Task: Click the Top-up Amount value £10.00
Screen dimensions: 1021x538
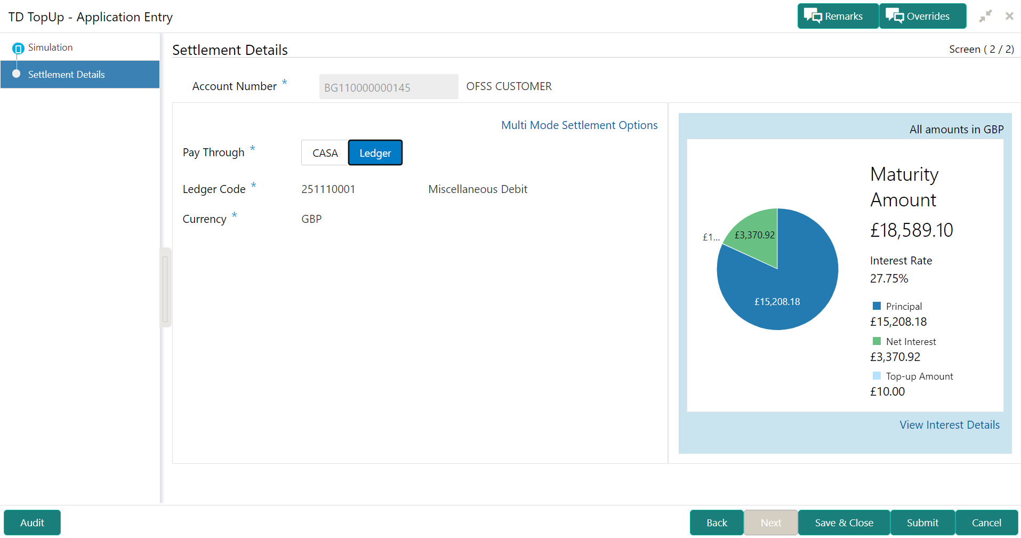Action: pos(887,391)
